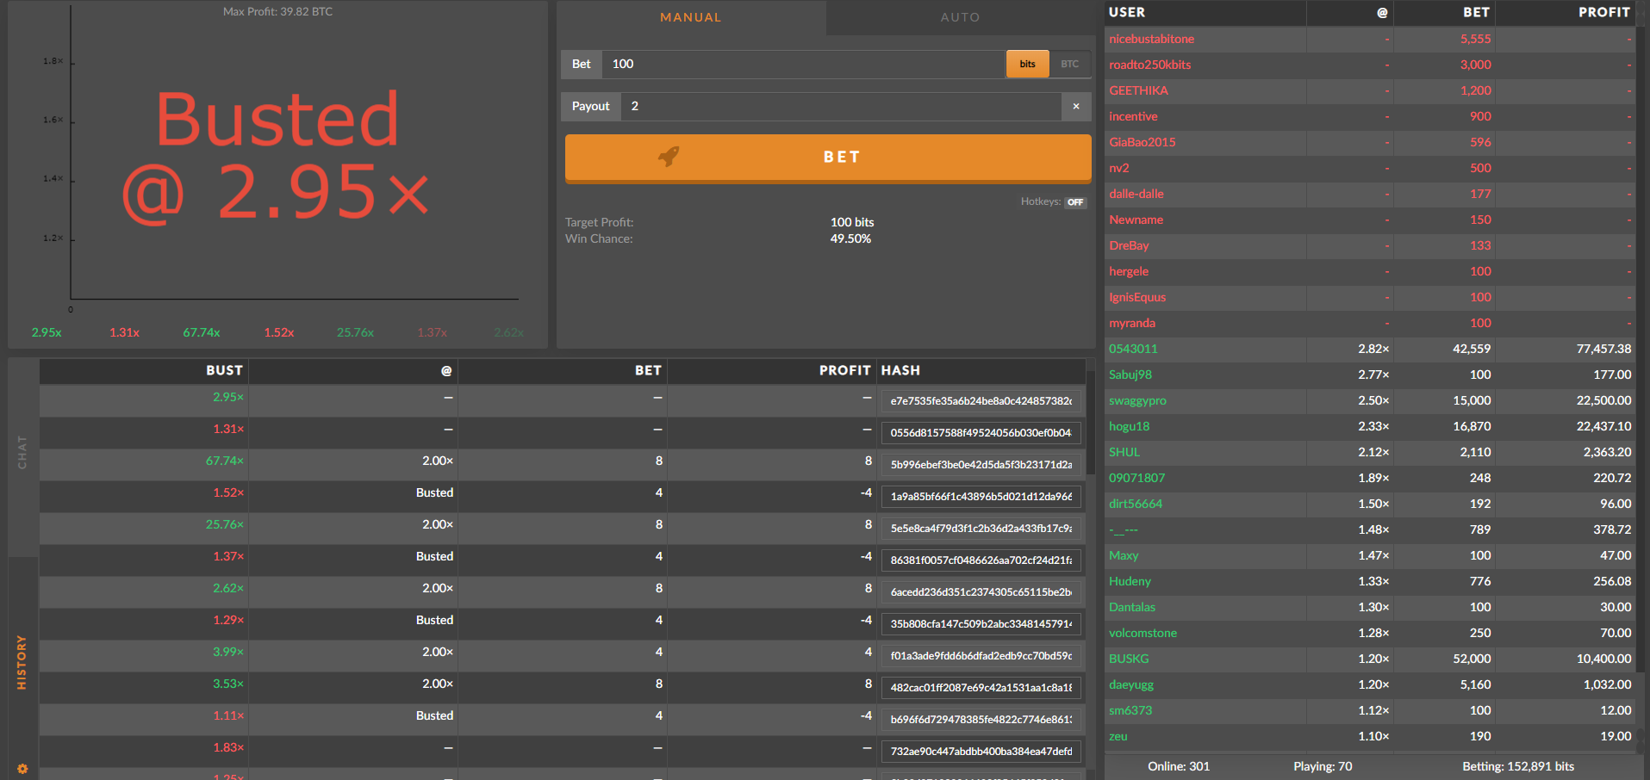The width and height of the screenshot is (1650, 780).
Task: Open the 3.99× bust in history table
Action: [228, 652]
